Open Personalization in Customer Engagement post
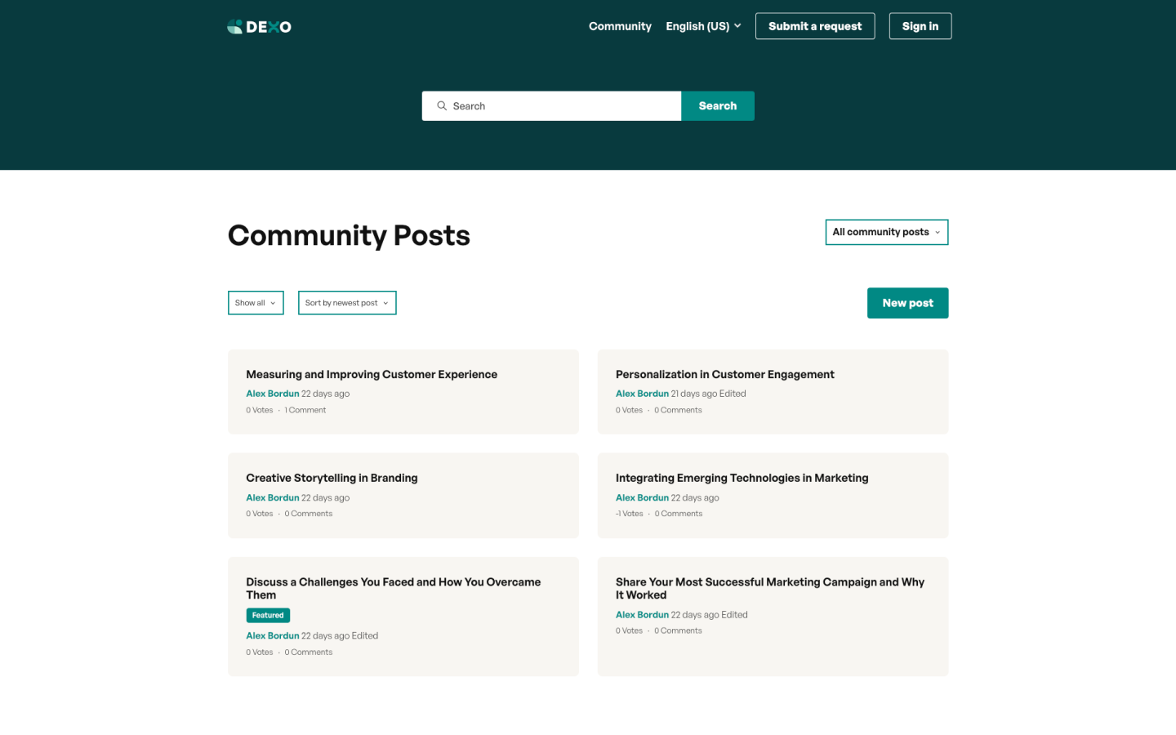Viewport: 1176px width, 735px height. [x=724, y=375]
